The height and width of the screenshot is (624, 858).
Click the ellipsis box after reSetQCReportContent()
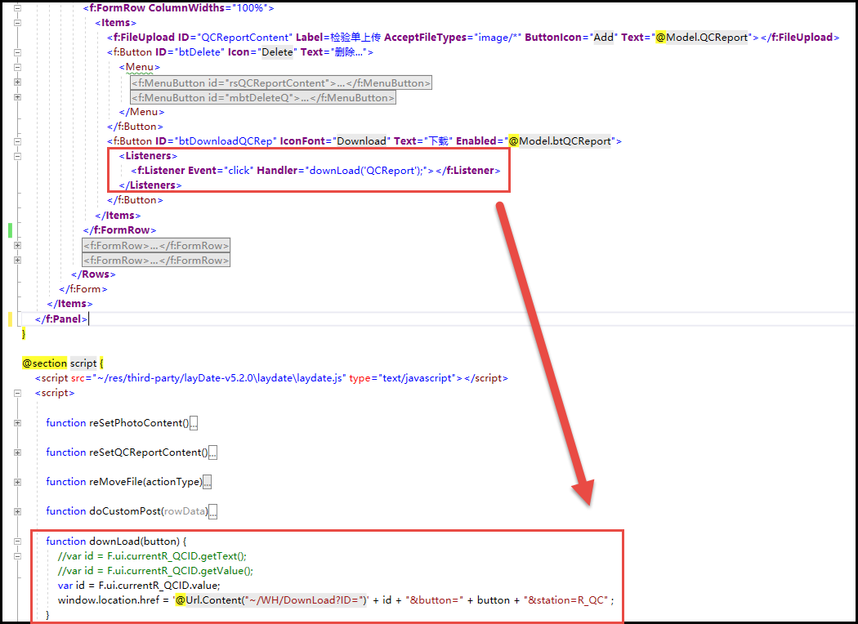[x=212, y=452]
